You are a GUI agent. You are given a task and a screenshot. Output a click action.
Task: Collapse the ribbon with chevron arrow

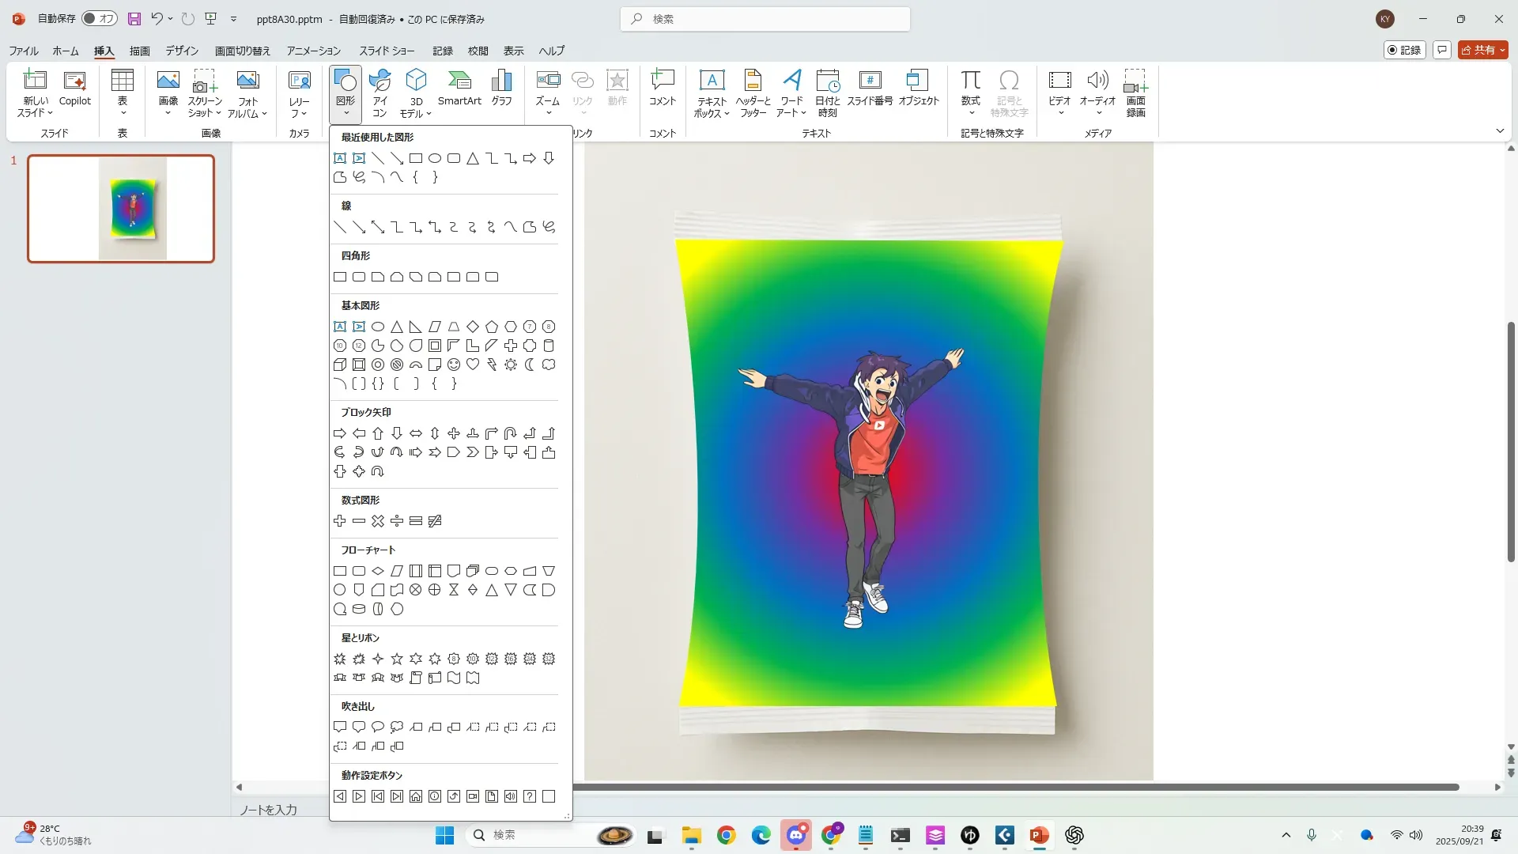[1500, 131]
